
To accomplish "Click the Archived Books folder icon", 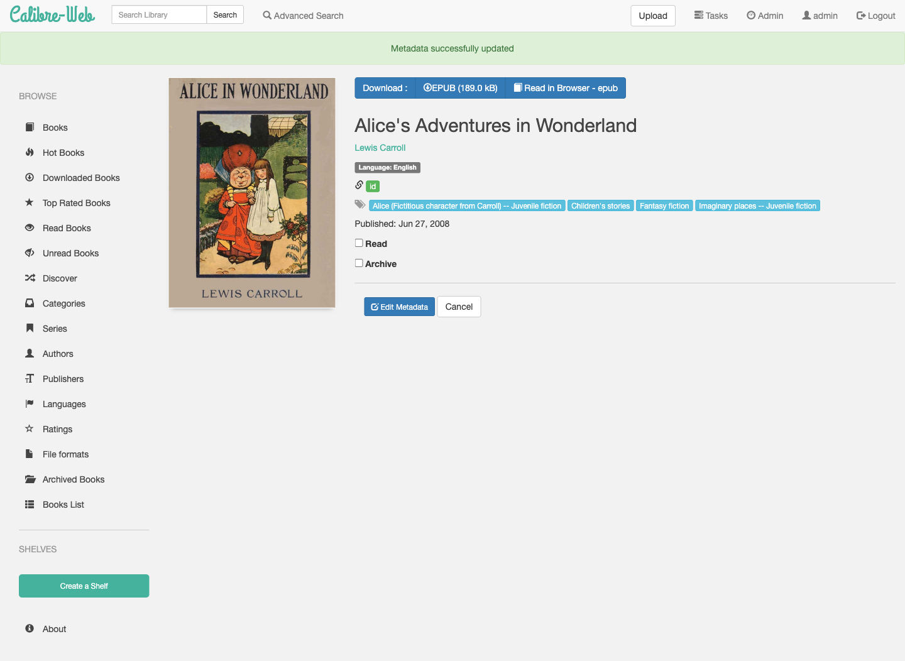I will point(30,479).
